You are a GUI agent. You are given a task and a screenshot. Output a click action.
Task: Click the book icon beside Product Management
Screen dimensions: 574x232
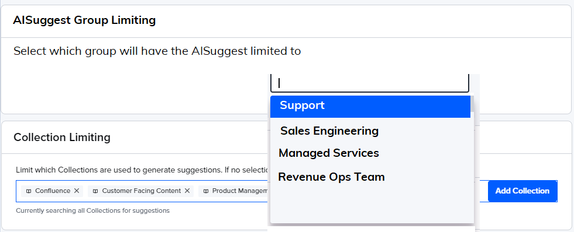click(206, 191)
